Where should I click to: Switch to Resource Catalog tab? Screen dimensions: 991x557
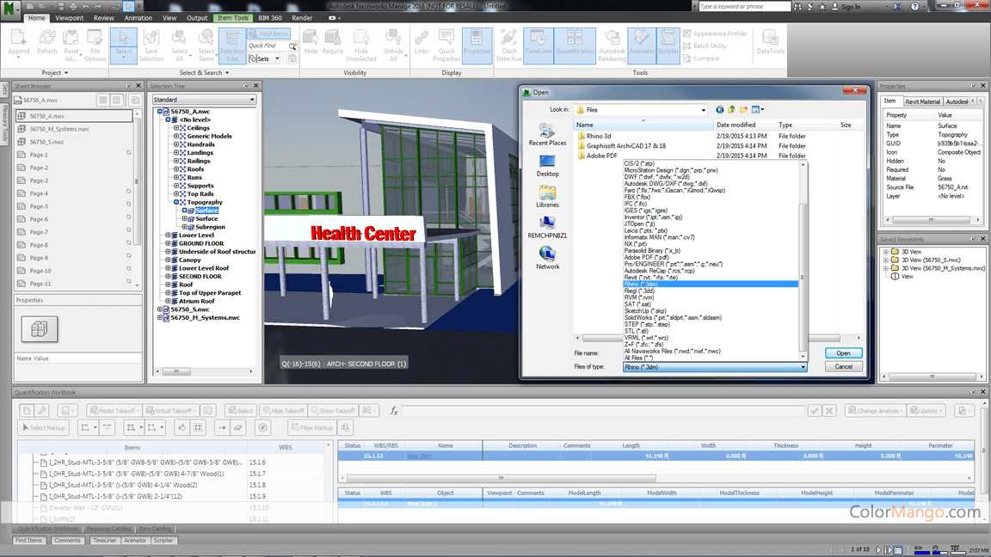coord(108,529)
